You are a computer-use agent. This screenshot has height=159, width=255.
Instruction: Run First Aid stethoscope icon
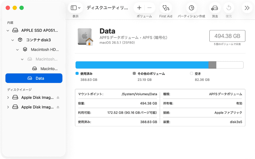pyautogui.click(x=166, y=8)
